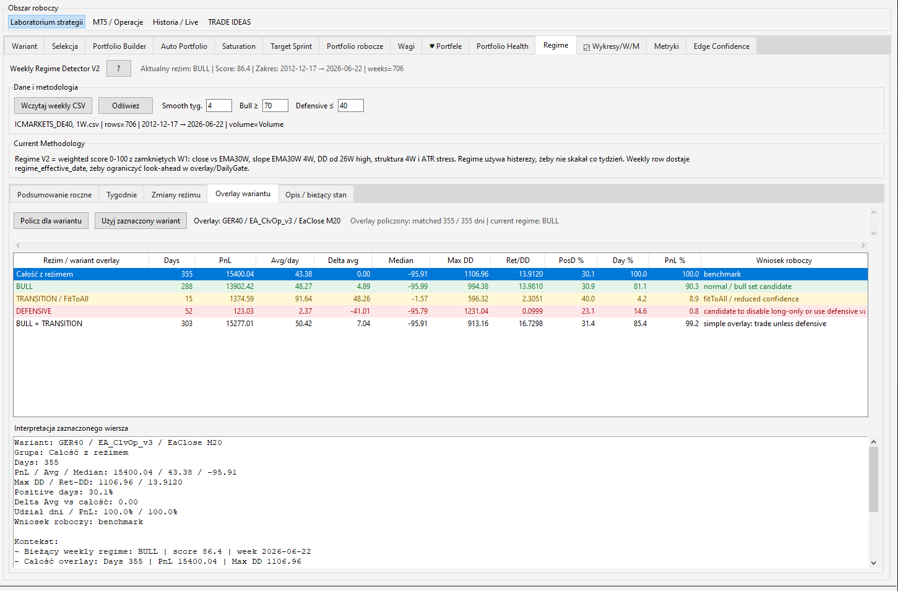The image size is (898, 591).
Task: View the Zmiany reżimu sub-tab
Action: click(176, 195)
